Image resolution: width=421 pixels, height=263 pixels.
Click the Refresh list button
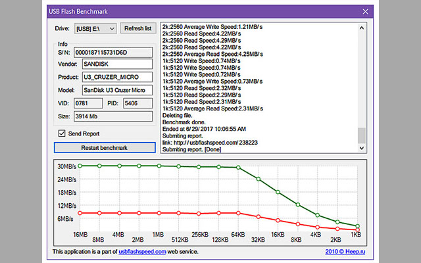point(138,28)
